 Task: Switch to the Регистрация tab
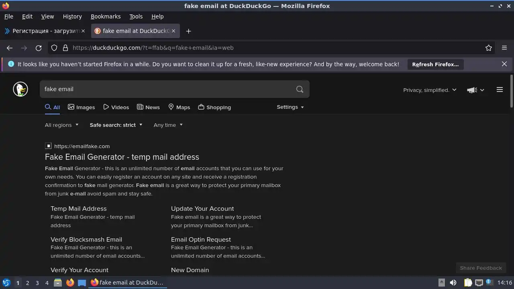point(44,31)
